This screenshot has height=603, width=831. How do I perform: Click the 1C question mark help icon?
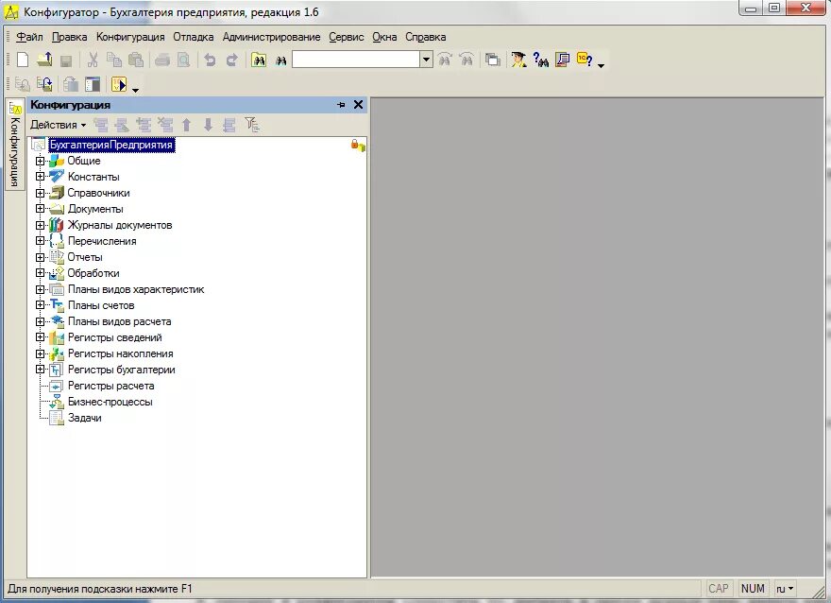[584, 60]
